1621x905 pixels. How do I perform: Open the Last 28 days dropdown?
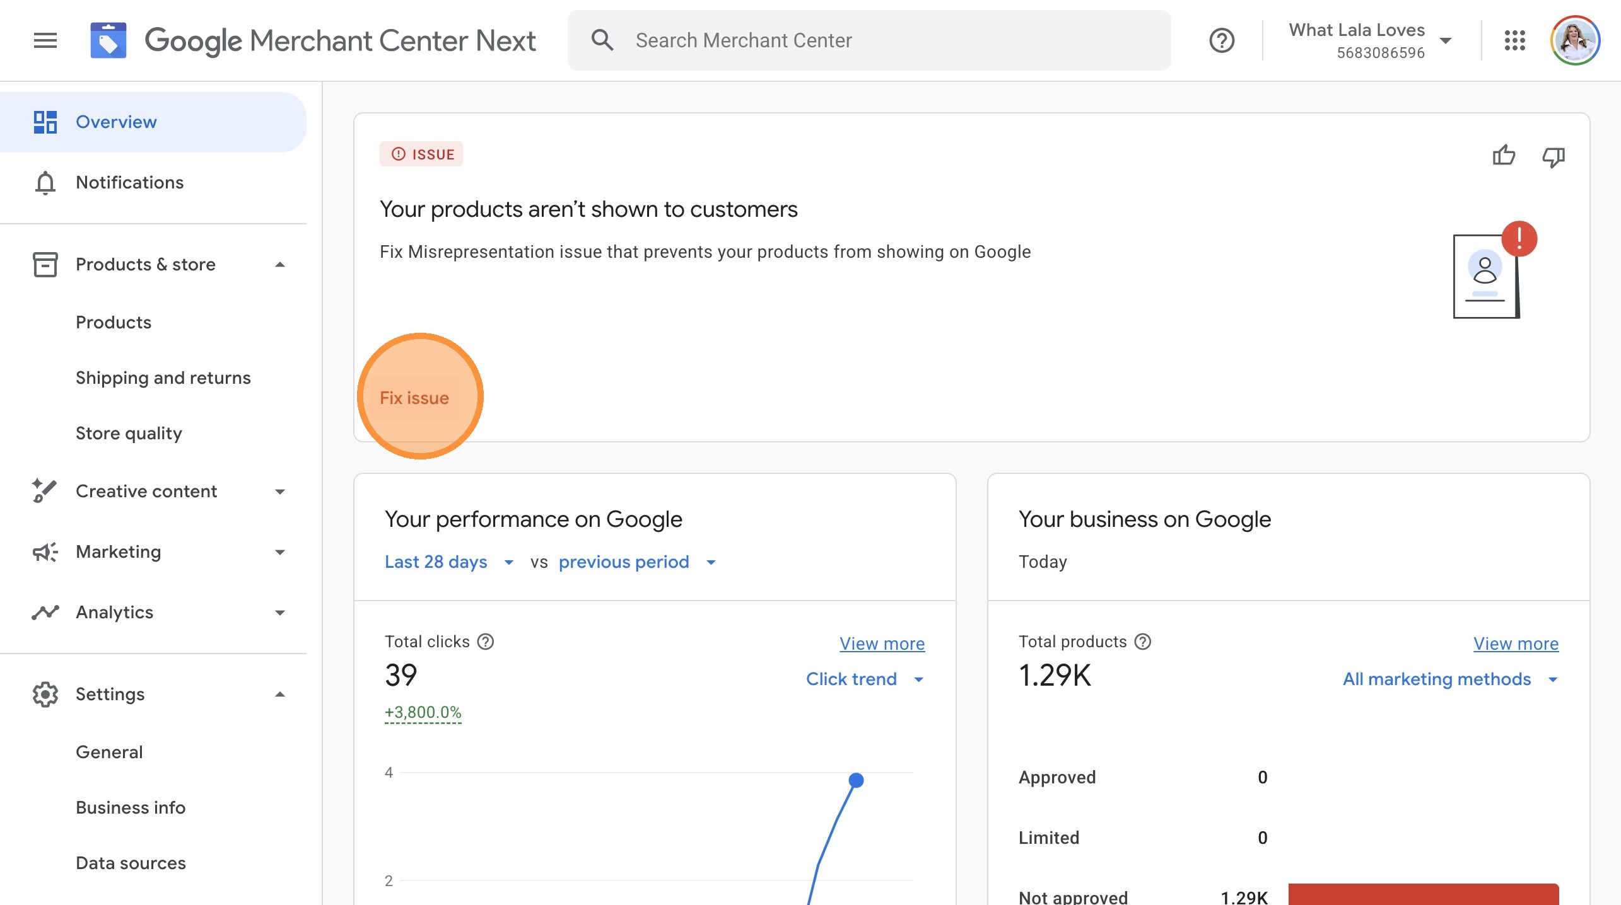point(448,562)
